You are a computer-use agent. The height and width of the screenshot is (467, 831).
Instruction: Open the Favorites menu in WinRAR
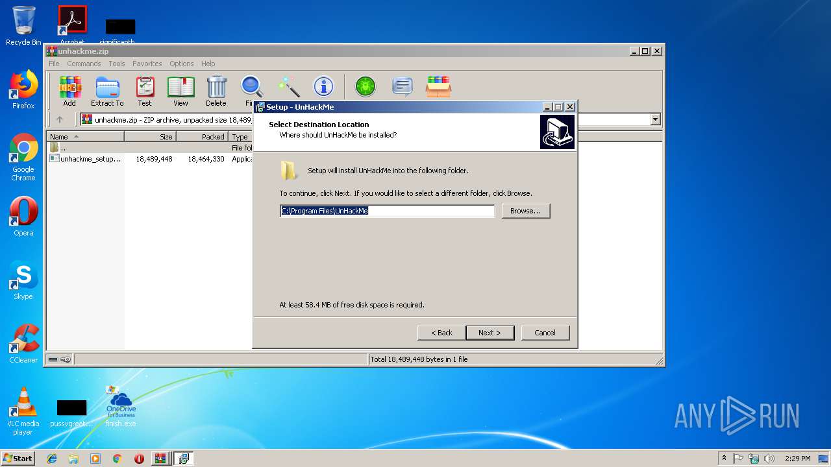click(147, 64)
